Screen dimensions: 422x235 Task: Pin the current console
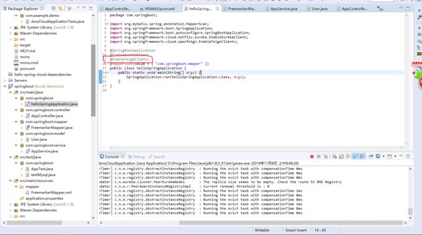371,156
